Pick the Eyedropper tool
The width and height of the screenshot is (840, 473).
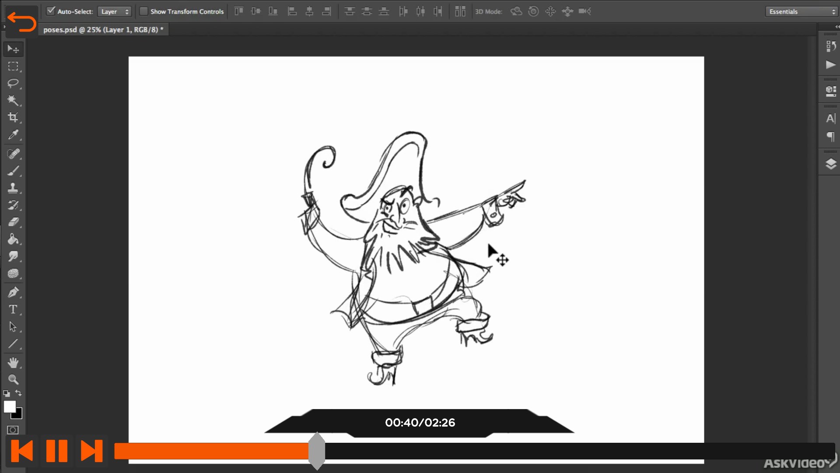tap(13, 135)
